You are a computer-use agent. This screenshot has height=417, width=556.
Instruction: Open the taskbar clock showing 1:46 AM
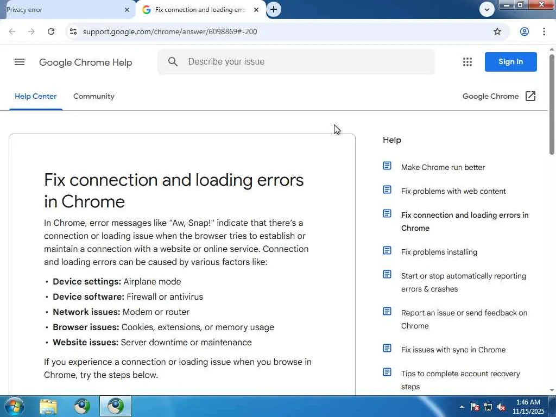click(528, 407)
